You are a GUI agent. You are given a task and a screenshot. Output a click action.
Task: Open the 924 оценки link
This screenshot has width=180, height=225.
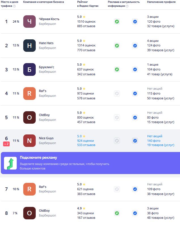click(x=85, y=141)
